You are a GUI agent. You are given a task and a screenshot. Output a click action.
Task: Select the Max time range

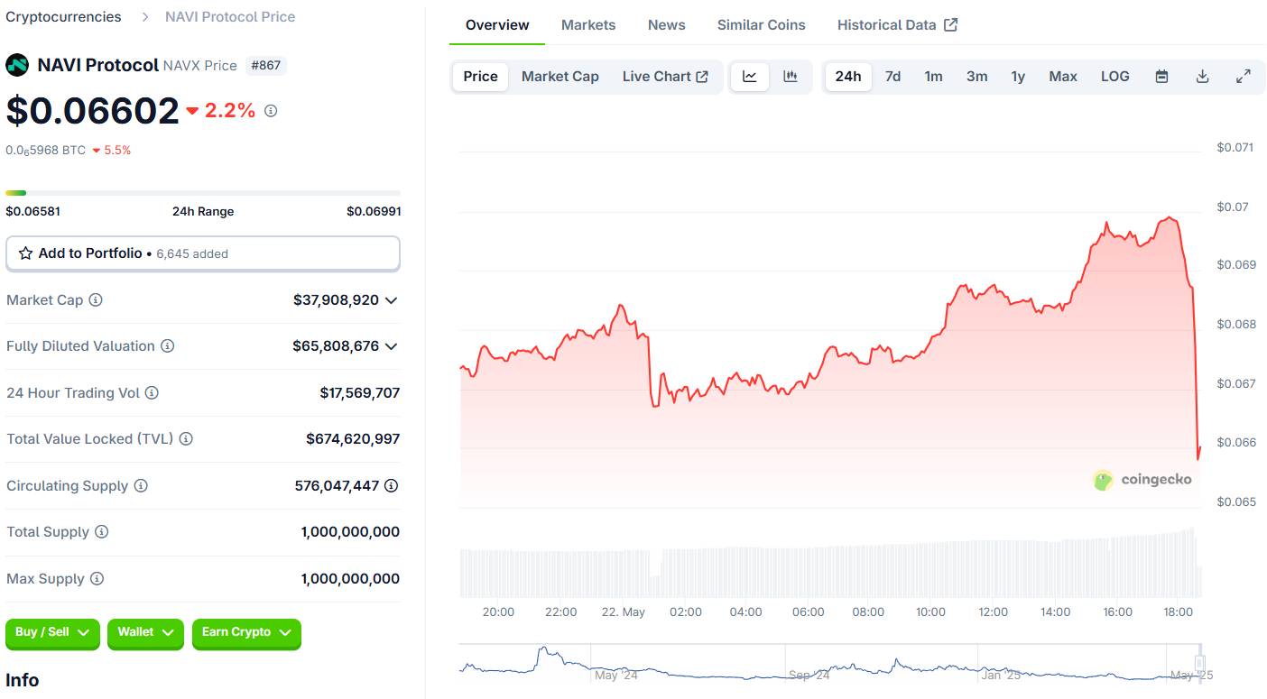[x=1063, y=77]
